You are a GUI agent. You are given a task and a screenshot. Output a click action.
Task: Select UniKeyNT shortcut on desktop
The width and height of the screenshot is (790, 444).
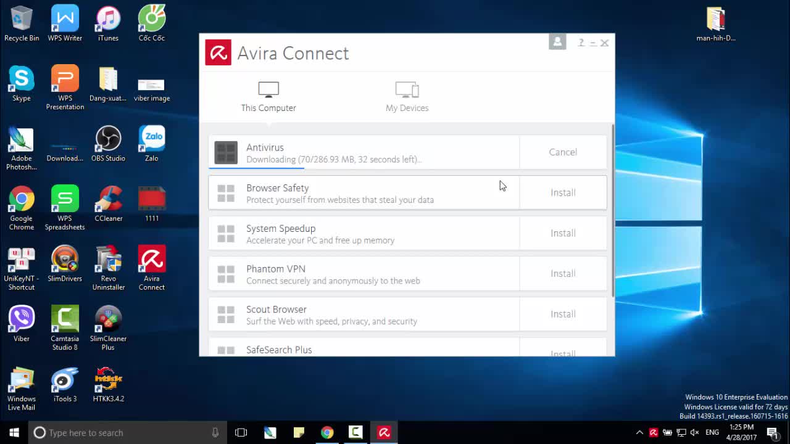(22, 268)
